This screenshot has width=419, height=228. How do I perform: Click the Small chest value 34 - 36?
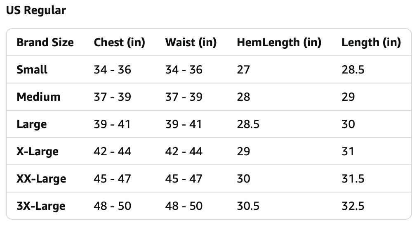pos(112,70)
